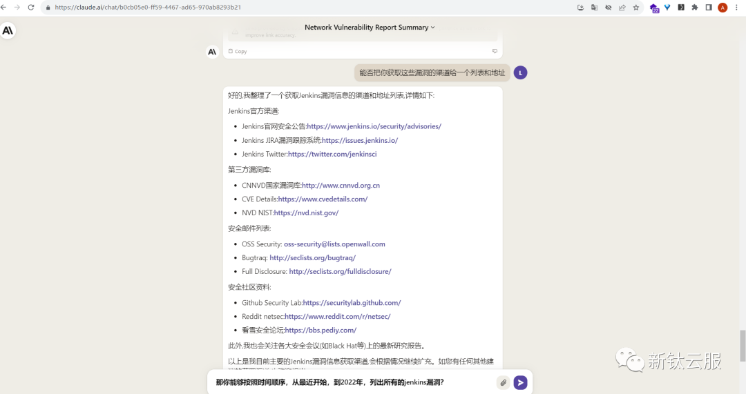Open issues.jenkins.io link
This screenshot has height=394, width=746.
click(x=360, y=140)
